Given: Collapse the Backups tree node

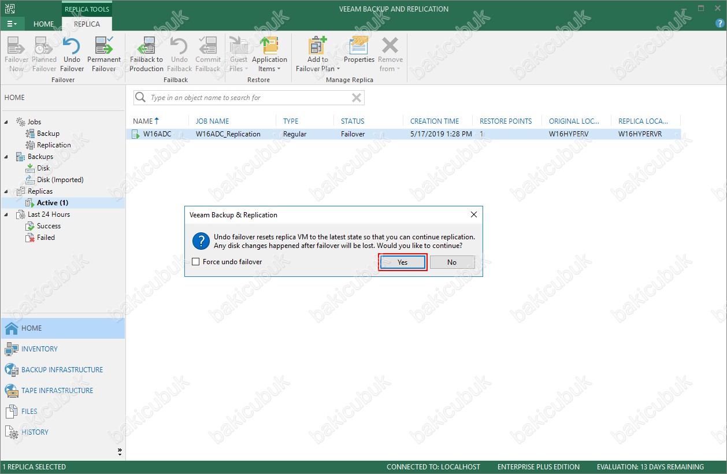Looking at the screenshot, I should [6, 157].
